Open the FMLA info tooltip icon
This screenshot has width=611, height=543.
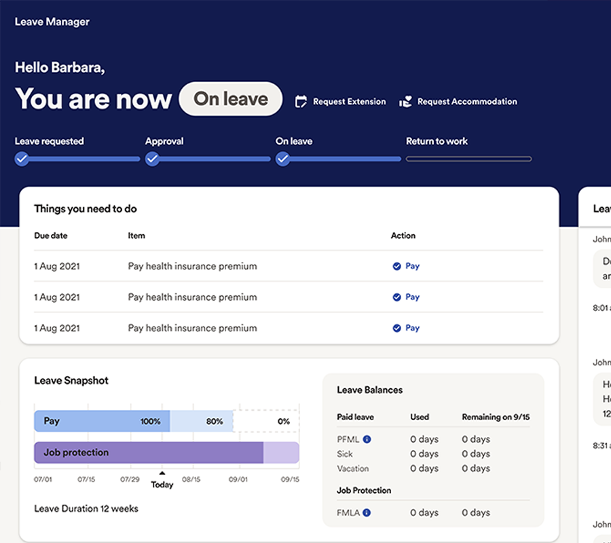pos(368,512)
